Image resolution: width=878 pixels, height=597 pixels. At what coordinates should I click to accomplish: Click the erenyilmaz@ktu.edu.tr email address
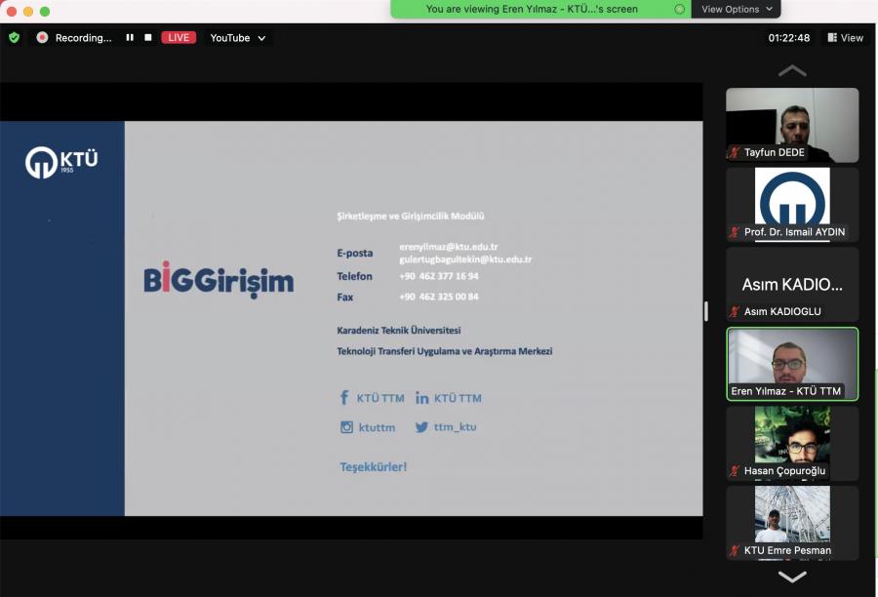pos(449,247)
